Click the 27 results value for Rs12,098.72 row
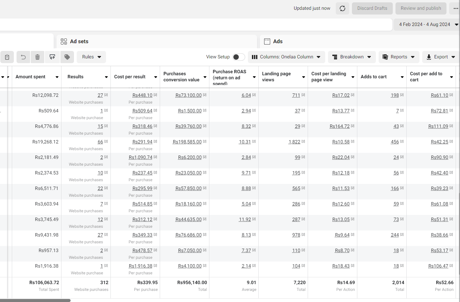The image size is (460, 302). [x=100, y=95]
